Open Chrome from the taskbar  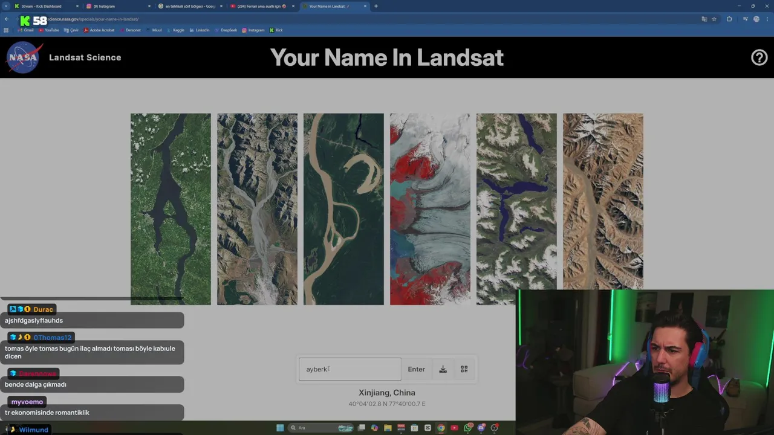[x=441, y=428]
